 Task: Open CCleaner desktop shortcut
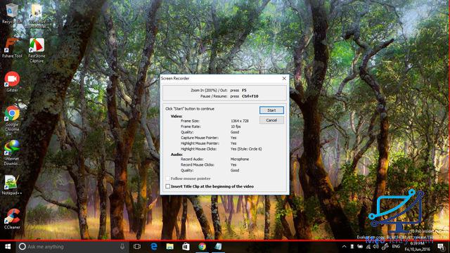[12, 219]
